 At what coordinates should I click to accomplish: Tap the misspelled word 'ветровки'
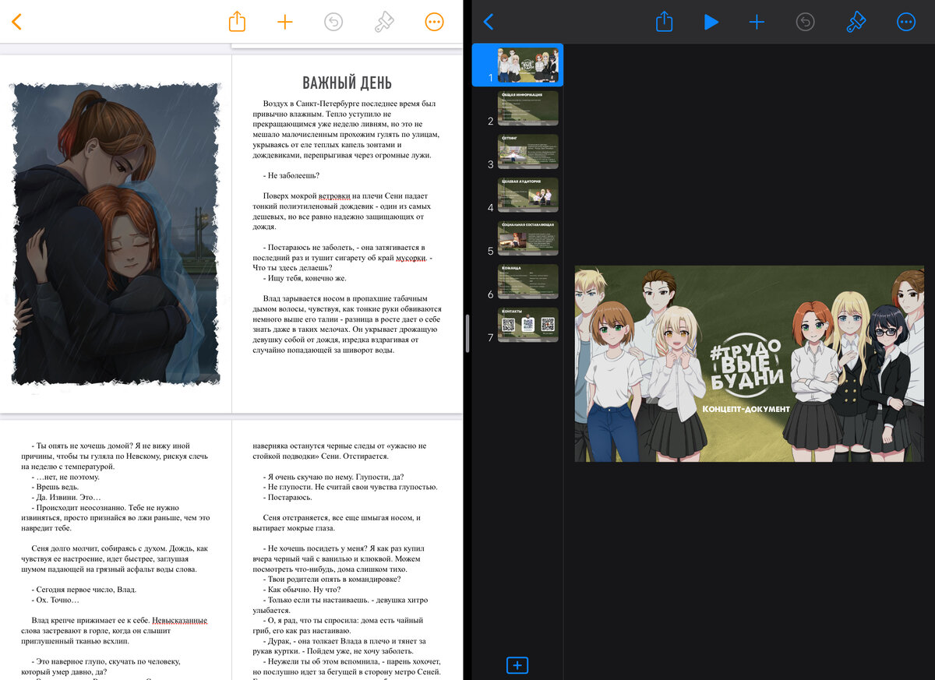point(333,196)
